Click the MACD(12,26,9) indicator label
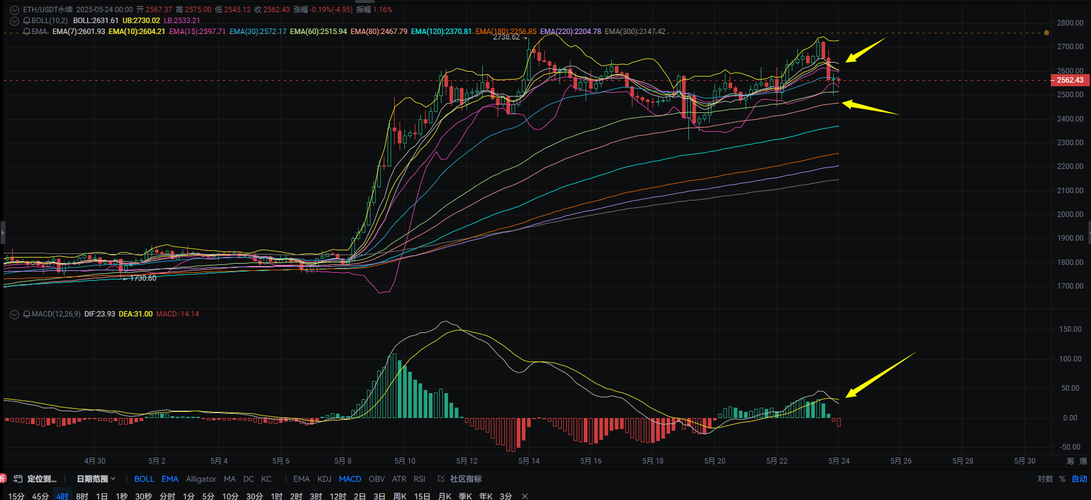Image resolution: width=1091 pixels, height=500 pixels. [x=56, y=314]
